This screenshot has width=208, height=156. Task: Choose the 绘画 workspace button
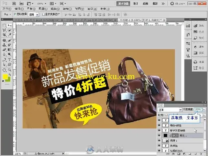tap(145, 4)
